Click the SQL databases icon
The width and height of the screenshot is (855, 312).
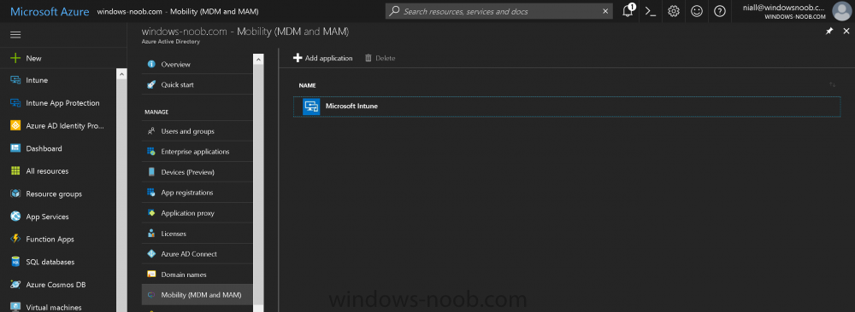pyautogui.click(x=15, y=262)
